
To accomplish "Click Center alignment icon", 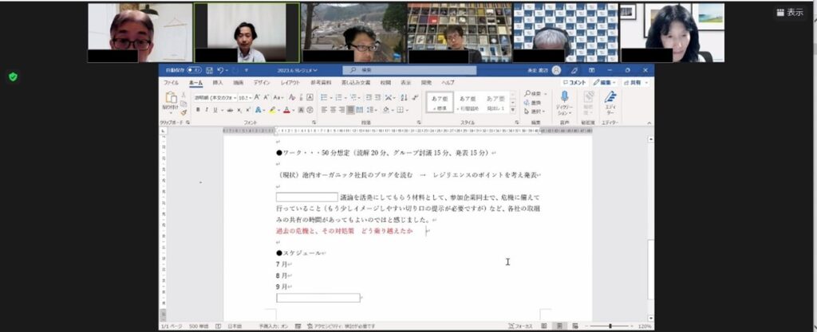I will click(333, 110).
